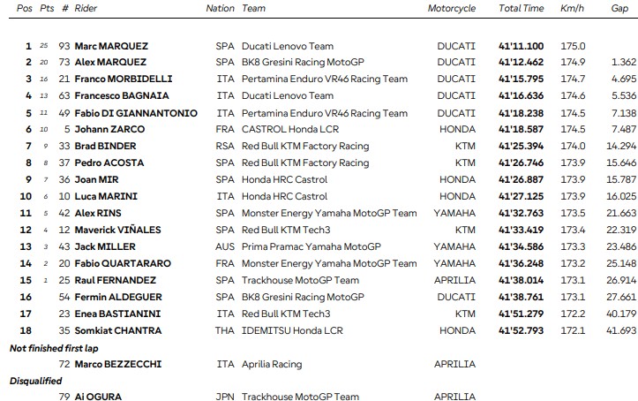Select Pedro ACOSTA in the results
Viewport: 638px width, 401px height.
point(112,163)
